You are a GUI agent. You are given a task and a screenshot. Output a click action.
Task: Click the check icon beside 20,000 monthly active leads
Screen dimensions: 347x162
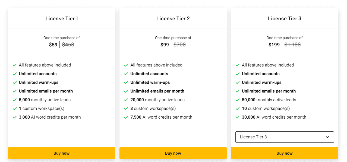126,100
